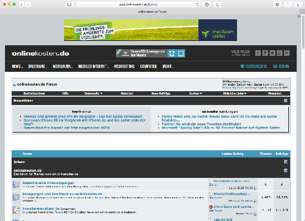Collapse the Newsticker section
The height and width of the screenshot is (221, 305).
click(x=286, y=101)
